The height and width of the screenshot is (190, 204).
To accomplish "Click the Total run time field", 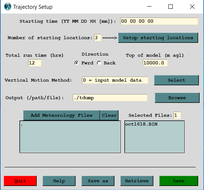I will tap(35, 63).
